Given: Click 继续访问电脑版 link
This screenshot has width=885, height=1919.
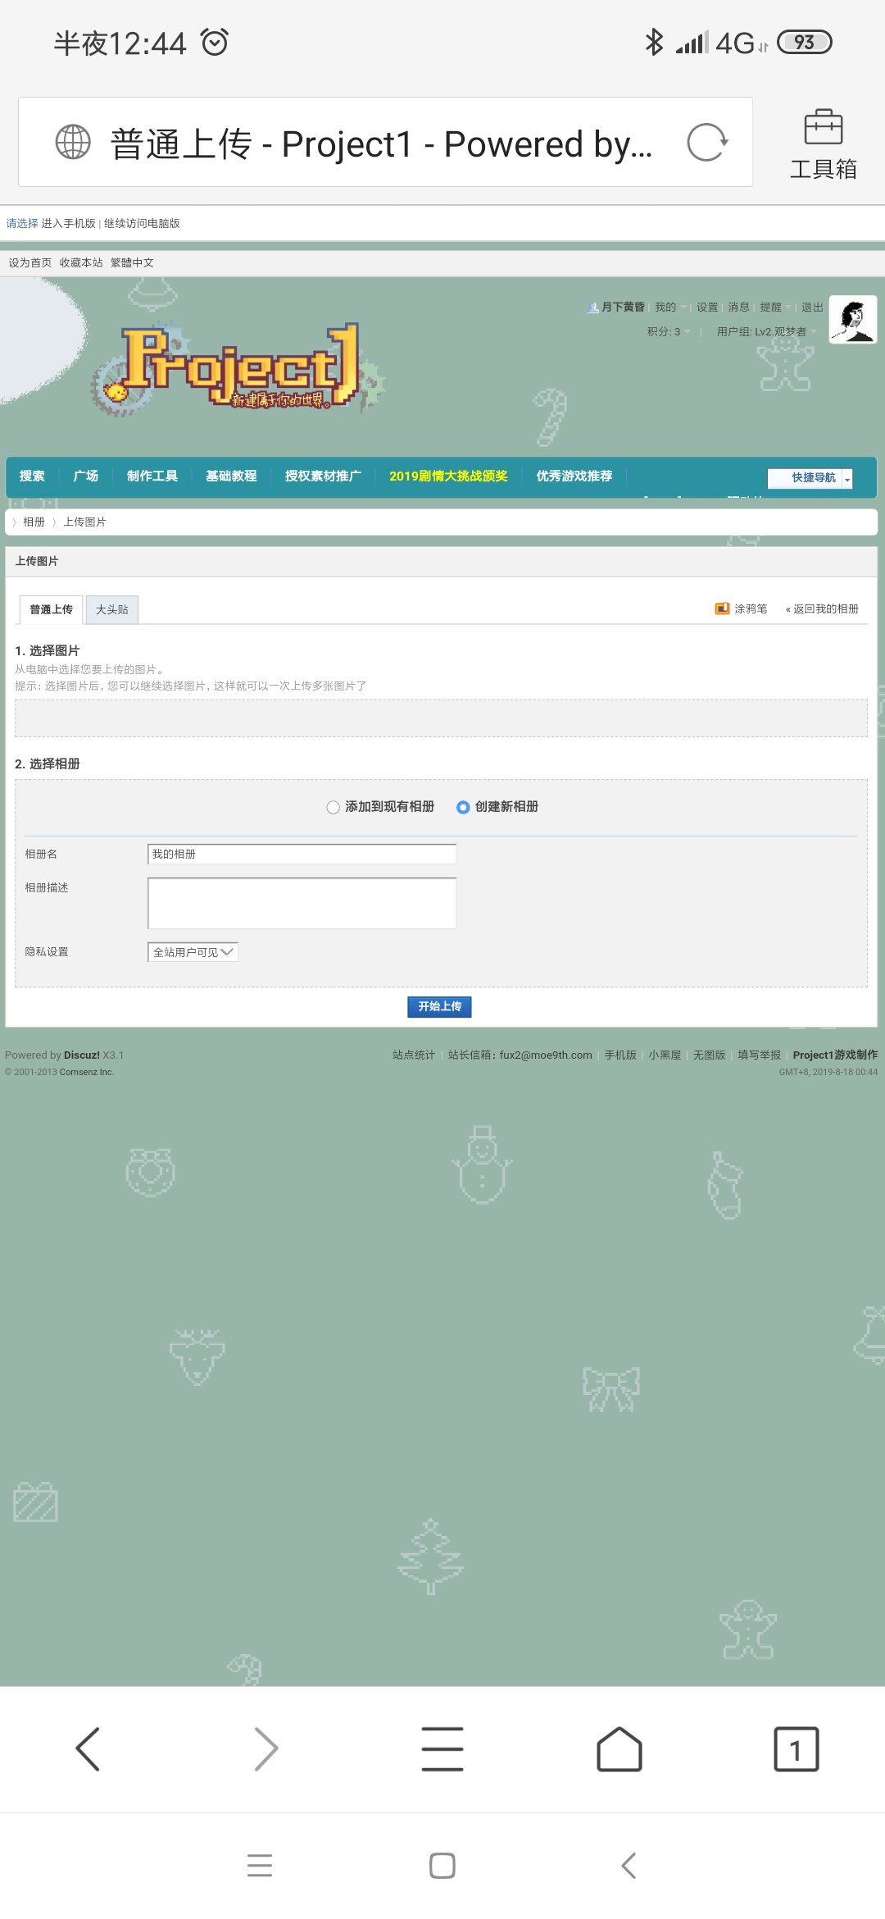Looking at the screenshot, I should pyautogui.click(x=142, y=223).
